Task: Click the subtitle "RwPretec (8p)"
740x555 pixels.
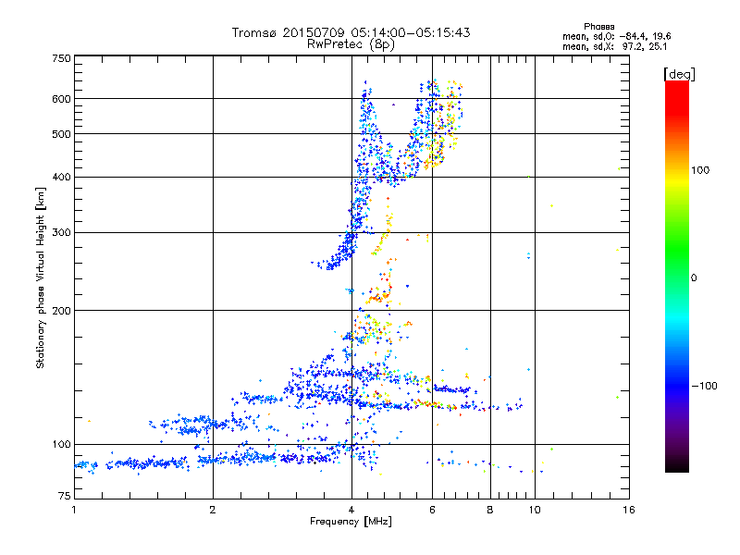Action: (x=351, y=44)
